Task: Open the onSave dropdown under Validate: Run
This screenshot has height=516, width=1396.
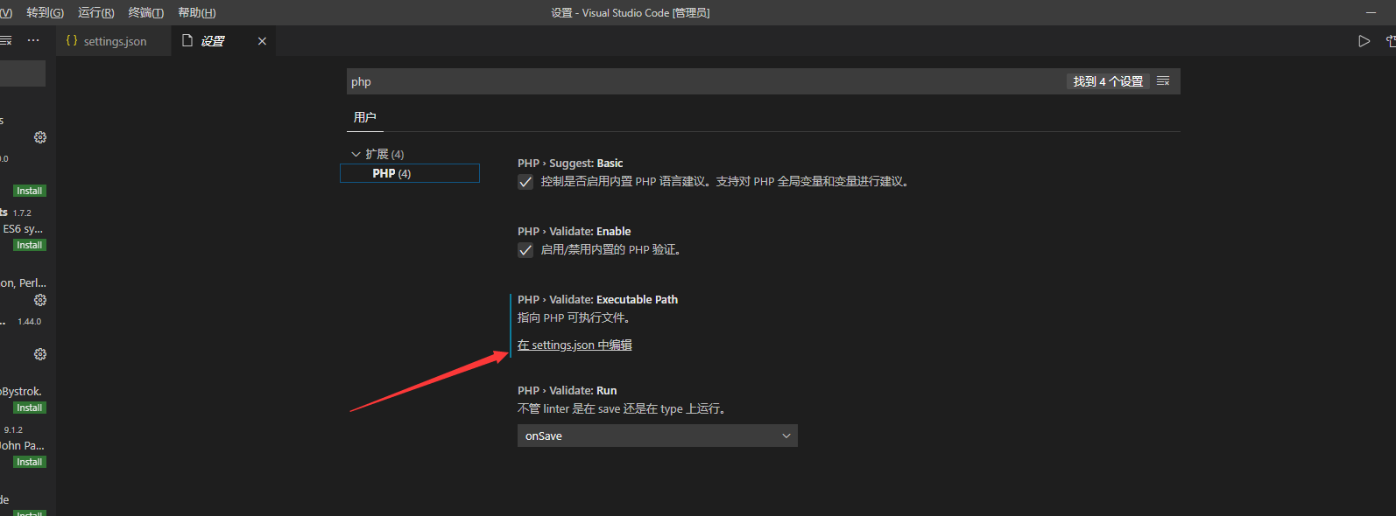Action: pos(658,436)
